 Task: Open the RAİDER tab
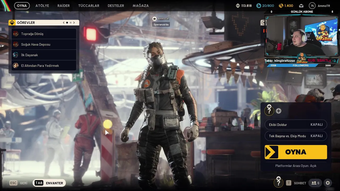click(x=63, y=6)
